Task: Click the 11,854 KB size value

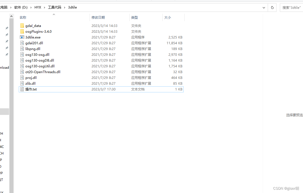Action: [174, 43]
